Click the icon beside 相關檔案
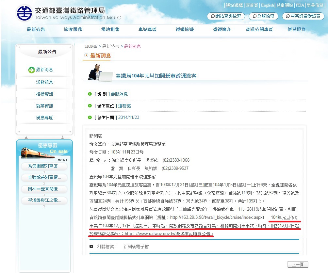Screen dimensions: 328x273 (91, 247)
